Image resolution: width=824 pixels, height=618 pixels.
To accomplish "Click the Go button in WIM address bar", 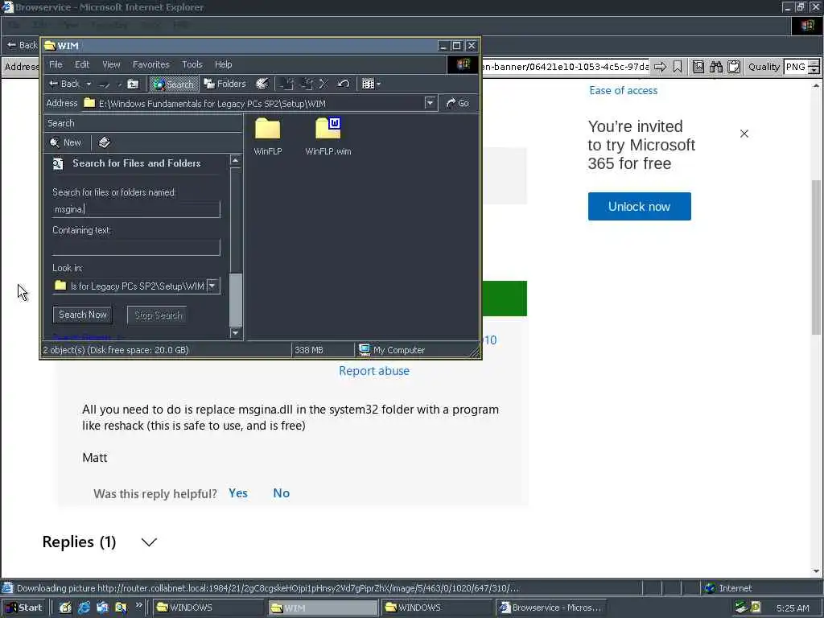I will [x=458, y=104].
